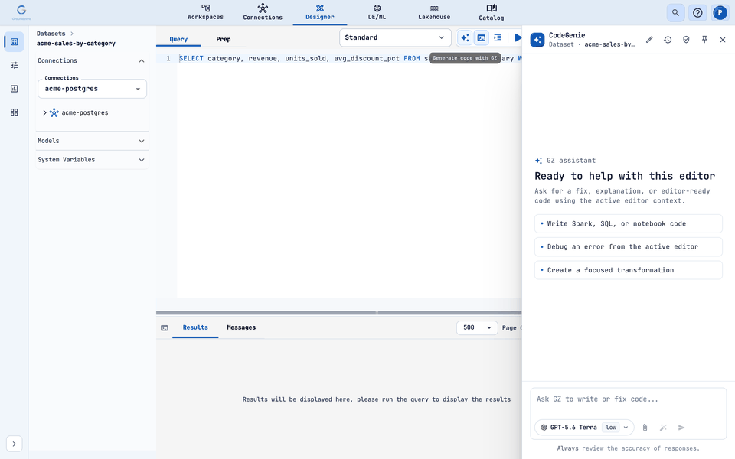The image size is (735, 459).
Task: Click the Ask GZ prompt input field
Action: (x=628, y=399)
